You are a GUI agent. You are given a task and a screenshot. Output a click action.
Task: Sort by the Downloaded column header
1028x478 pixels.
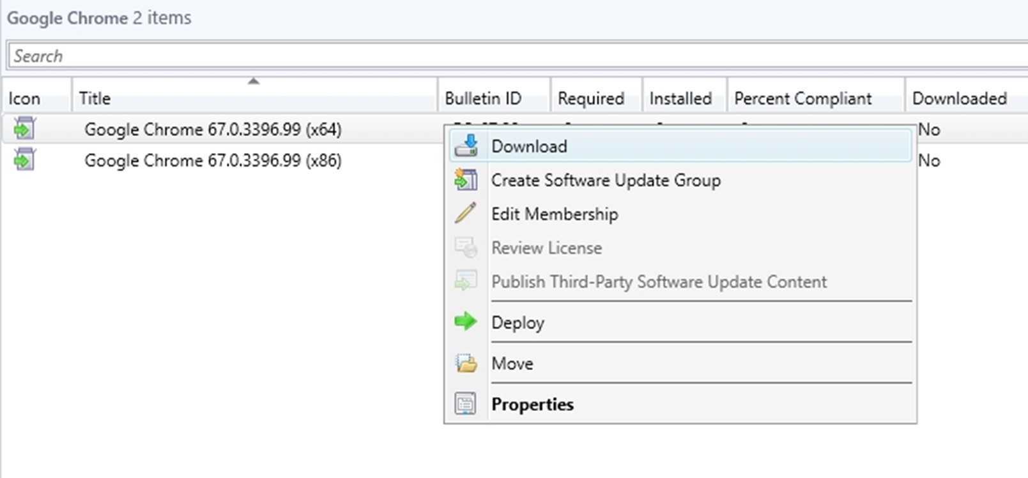tap(967, 98)
